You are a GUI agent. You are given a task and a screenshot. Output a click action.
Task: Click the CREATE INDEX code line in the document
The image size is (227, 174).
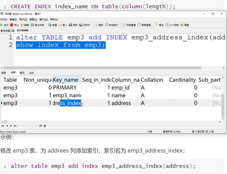click(93, 6)
